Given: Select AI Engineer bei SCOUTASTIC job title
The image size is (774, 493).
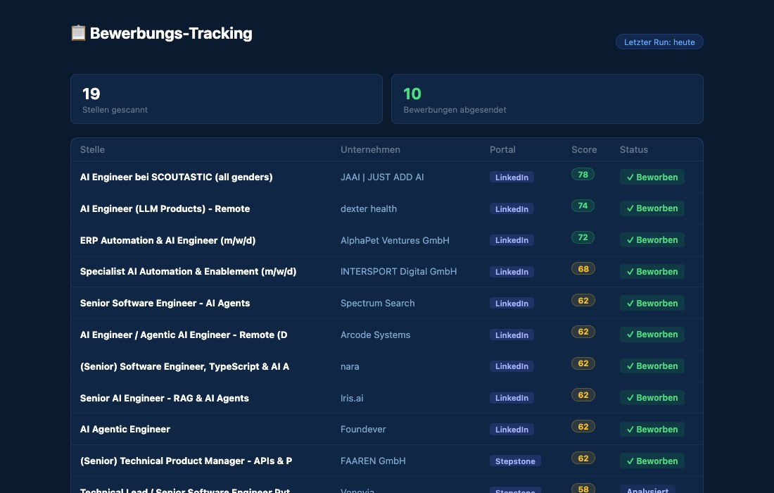Looking at the screenshot, I should point(176,177).
